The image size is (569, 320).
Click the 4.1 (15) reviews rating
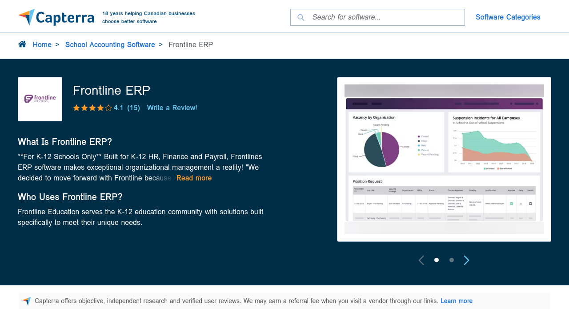pos(127,108)
